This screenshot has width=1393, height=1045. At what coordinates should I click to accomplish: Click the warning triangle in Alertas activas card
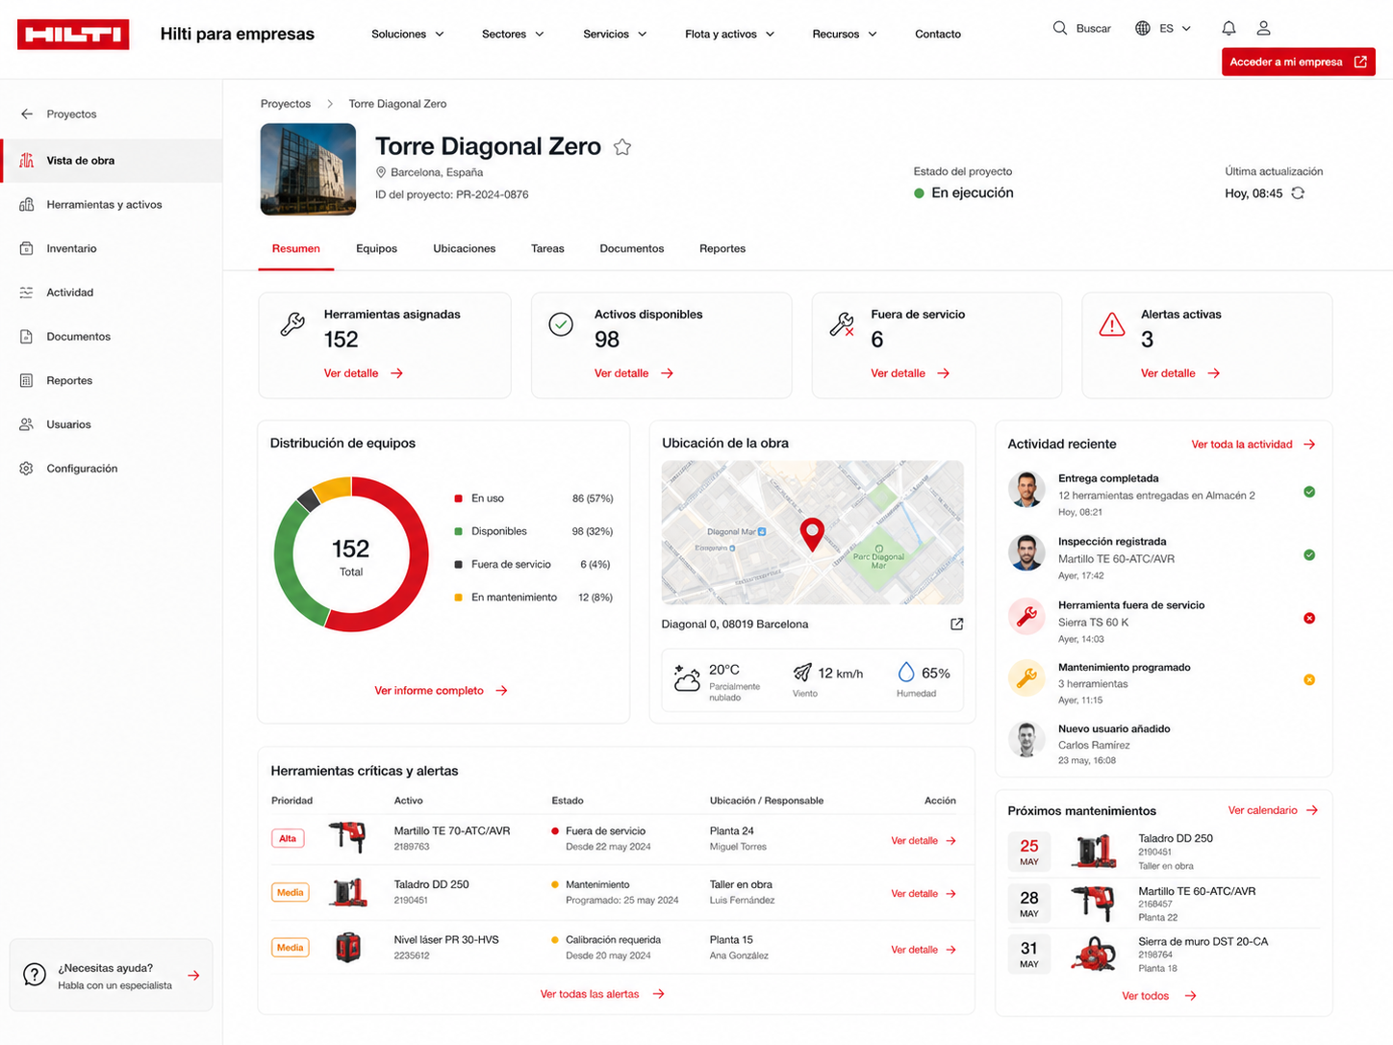[x=1112, y=324]
